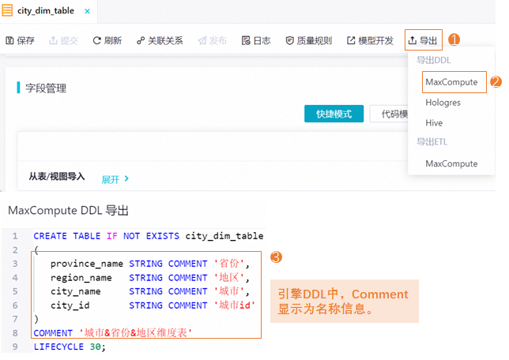Choose MaxCompute under 导出DDL
Image resolution: width=509 pixels, height=360 pixels.
click(451, 82)
